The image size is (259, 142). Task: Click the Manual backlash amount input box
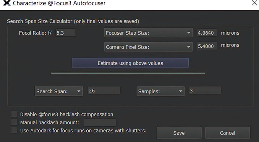100,123
